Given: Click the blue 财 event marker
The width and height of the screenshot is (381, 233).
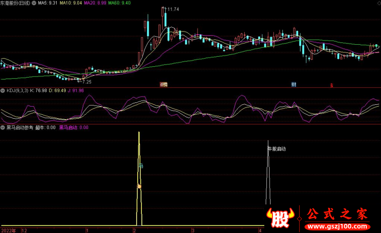Looking at the screenshot, I should coord(294,84).
